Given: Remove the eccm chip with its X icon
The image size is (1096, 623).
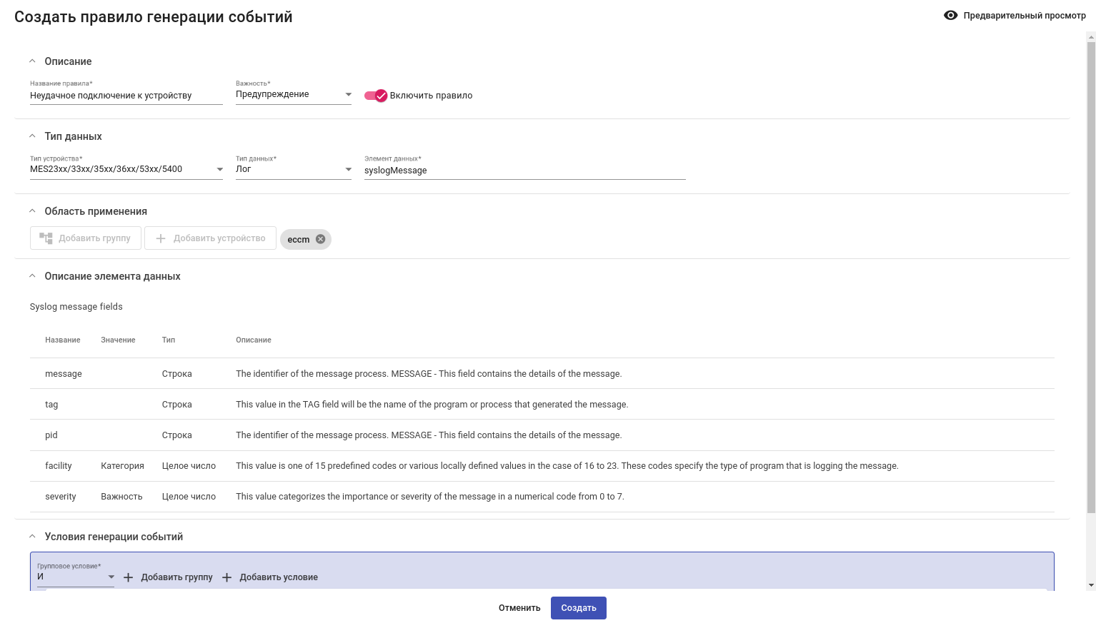Looking at the screenshot, I should (x=321, y=239).
